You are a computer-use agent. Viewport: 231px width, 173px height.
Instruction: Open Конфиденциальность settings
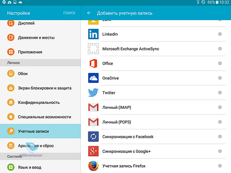click(40, 102)
